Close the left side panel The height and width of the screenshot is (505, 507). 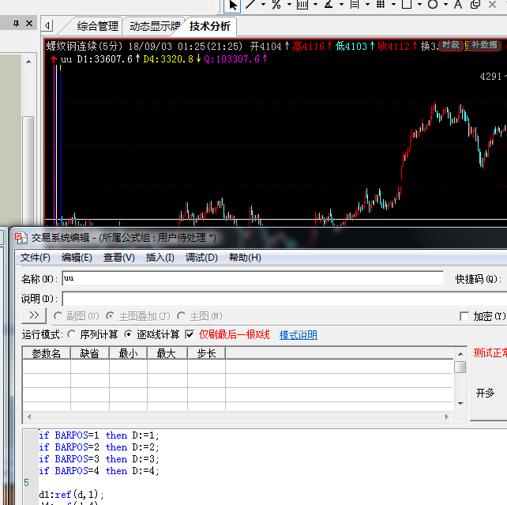tap(29, 23)
